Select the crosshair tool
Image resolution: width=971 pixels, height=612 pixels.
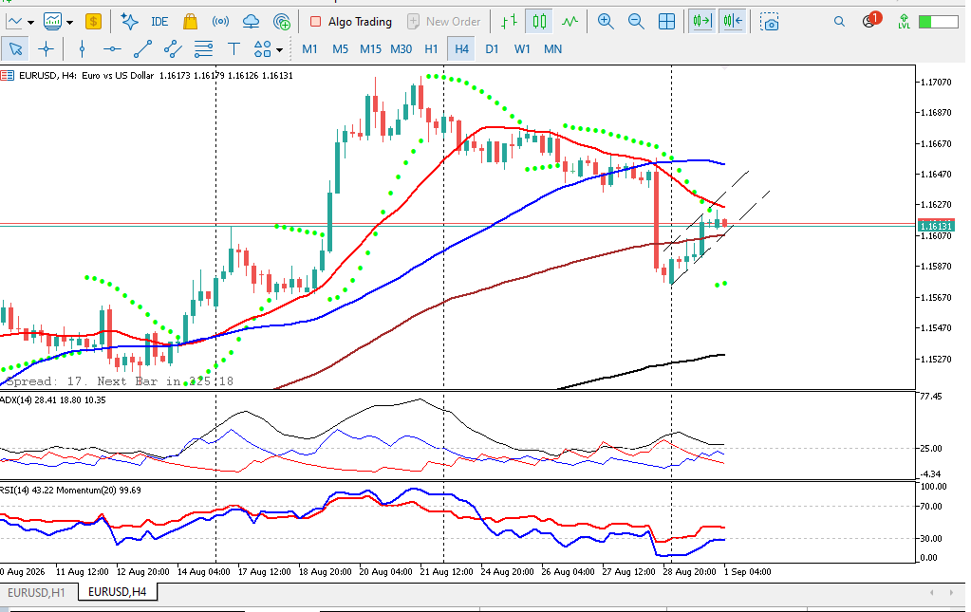point(46,49)
